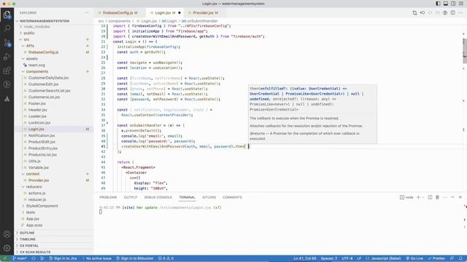Click Sign in to Jira
Screen dimensions: 467x262
[x=63, y=258]
